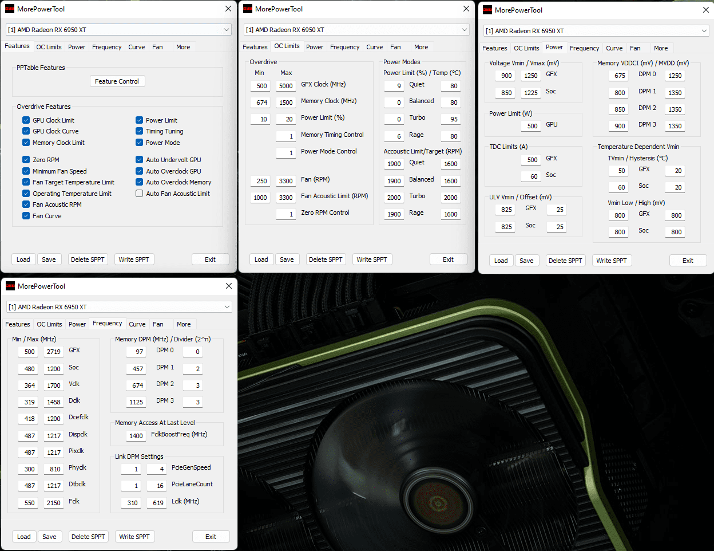The image size is (714, 551).
Task: Click GFX max frequency field showing 2719
Action: click(54, 352)
